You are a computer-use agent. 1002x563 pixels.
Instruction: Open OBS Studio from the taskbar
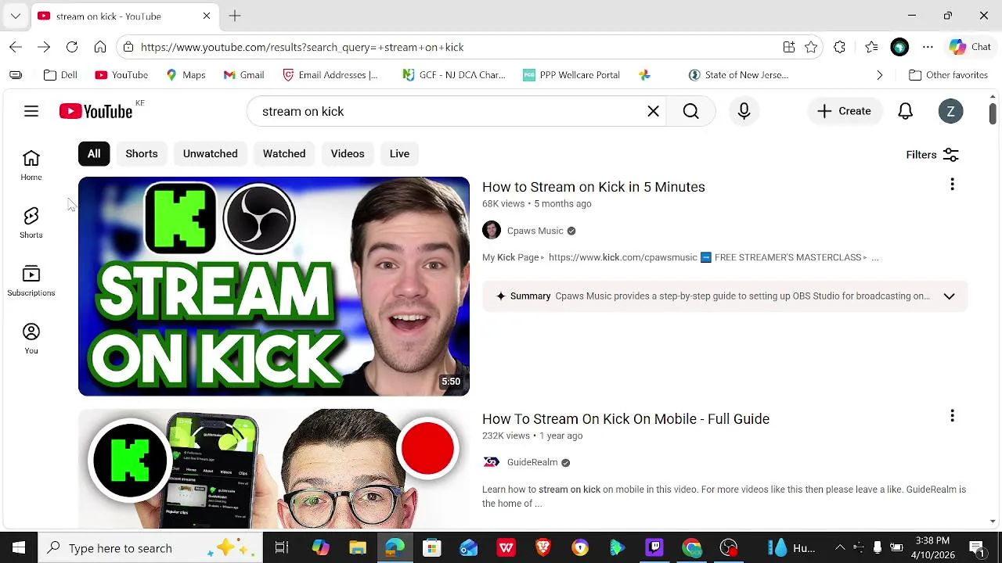point(729,548)
